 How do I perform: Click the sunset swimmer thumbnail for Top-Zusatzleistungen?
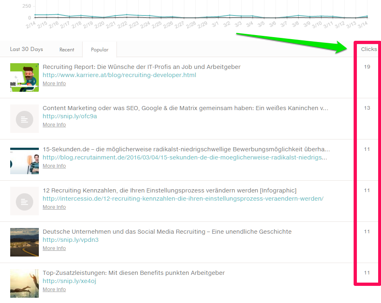pos(24,283)
